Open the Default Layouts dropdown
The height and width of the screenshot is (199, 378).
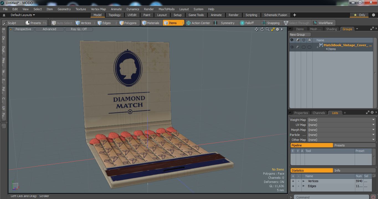(x=23, y=15)
